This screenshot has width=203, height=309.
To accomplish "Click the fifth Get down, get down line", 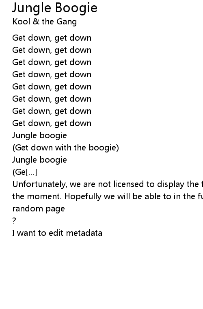I will [52, 87].
